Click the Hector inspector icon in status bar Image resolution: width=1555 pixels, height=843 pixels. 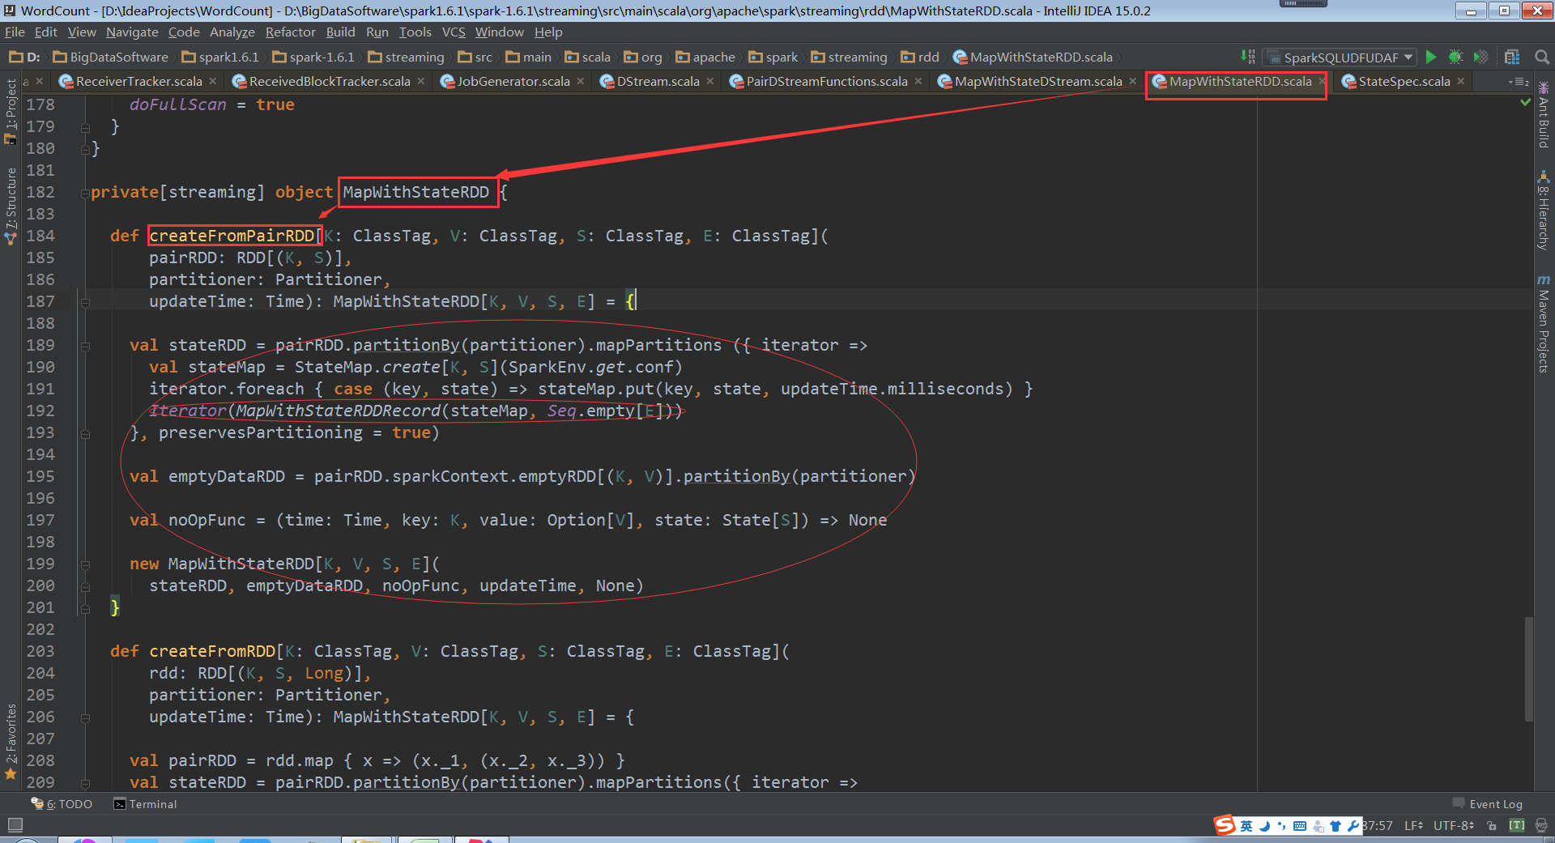tap(1541, 825)
